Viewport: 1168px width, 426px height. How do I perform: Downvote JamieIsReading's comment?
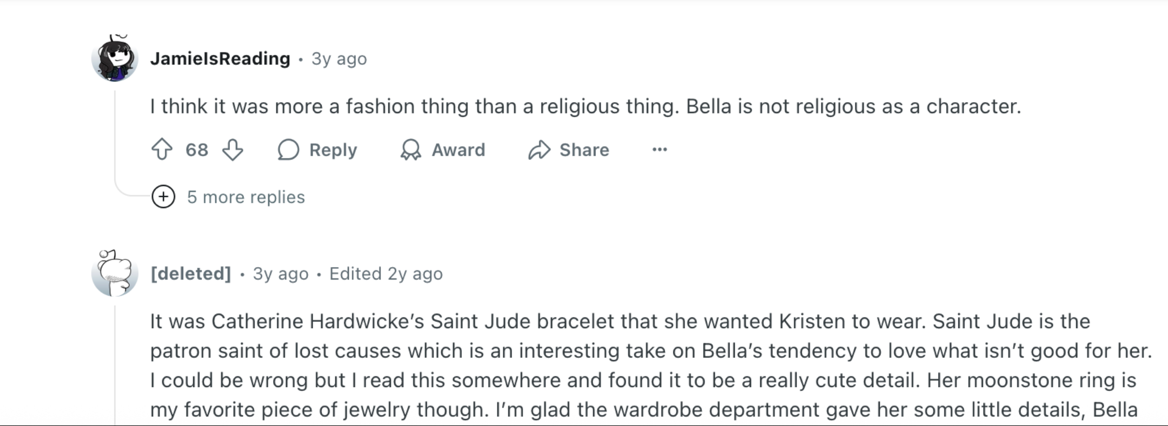click(x=233, y=150)
